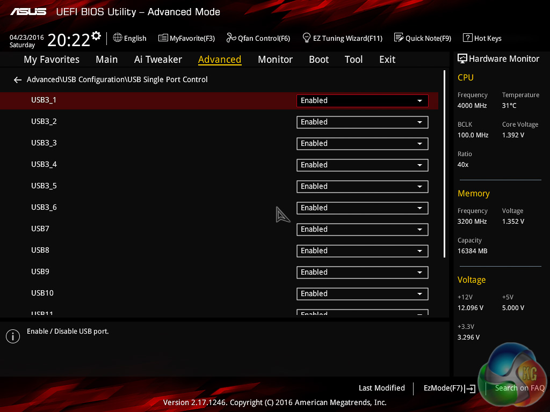The image size is (550, 412).
Task: Click the Qfan Control fan icon
Action: [231, 38]
